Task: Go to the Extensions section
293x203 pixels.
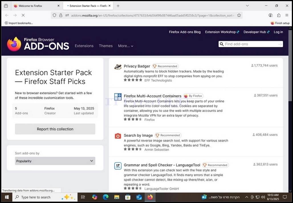Action: tap(84, 46)
